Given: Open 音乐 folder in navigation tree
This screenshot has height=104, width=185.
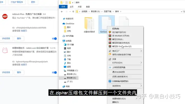Looking at the screenshot, I should click(67, 63).
